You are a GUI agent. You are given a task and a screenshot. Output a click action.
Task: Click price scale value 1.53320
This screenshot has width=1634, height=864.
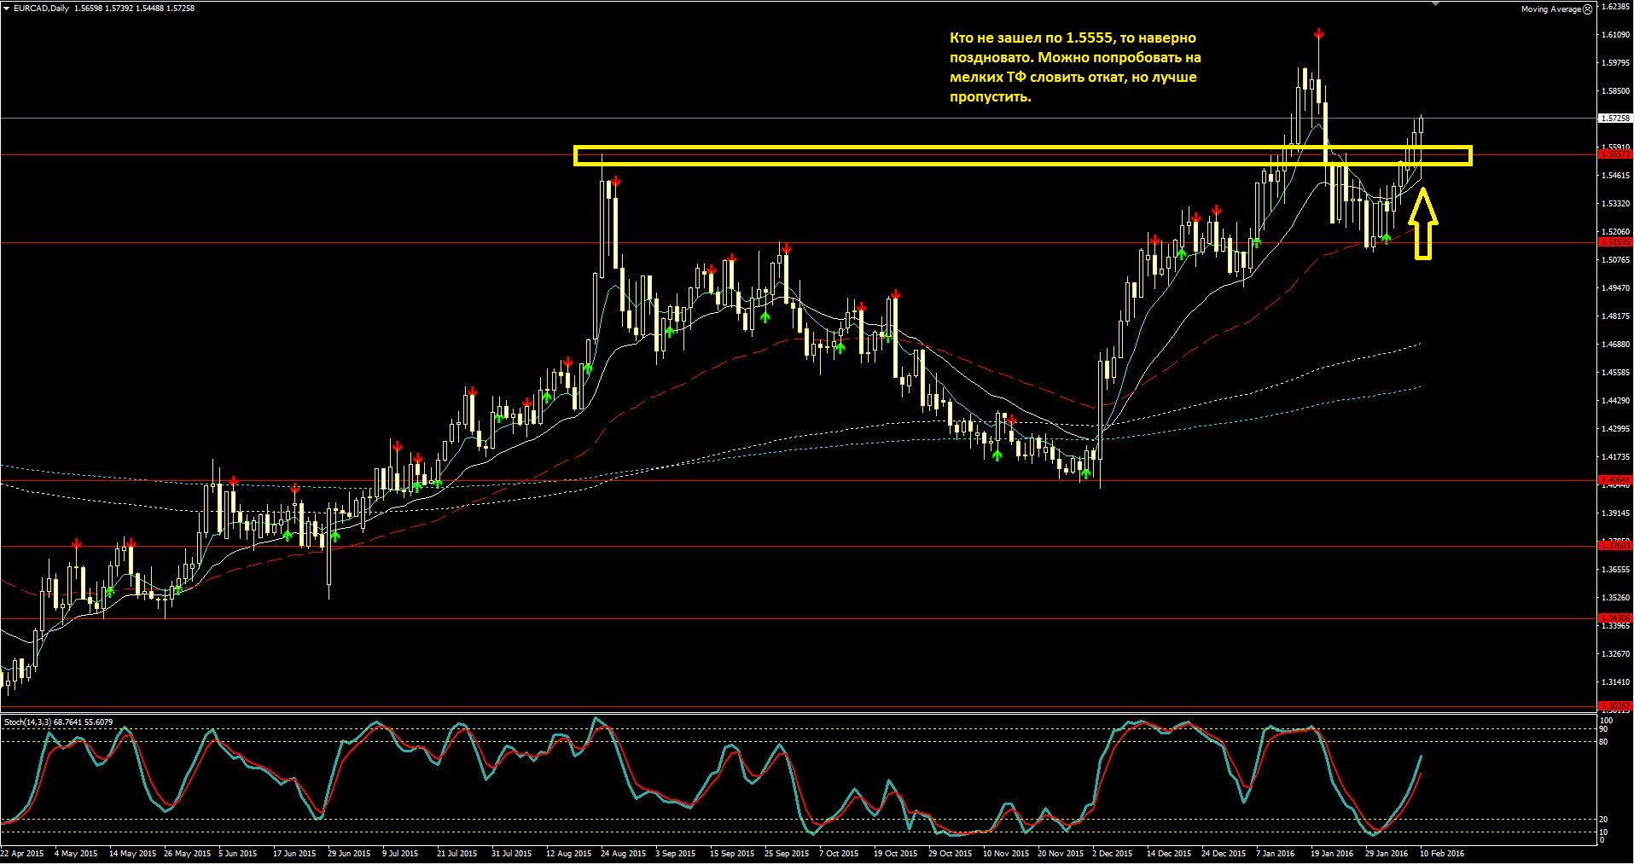[1617, 204]
